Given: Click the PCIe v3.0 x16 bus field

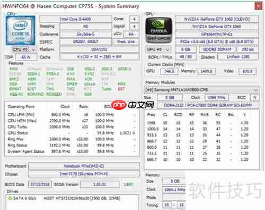Looking at the screenshot, I should [217, 42].
